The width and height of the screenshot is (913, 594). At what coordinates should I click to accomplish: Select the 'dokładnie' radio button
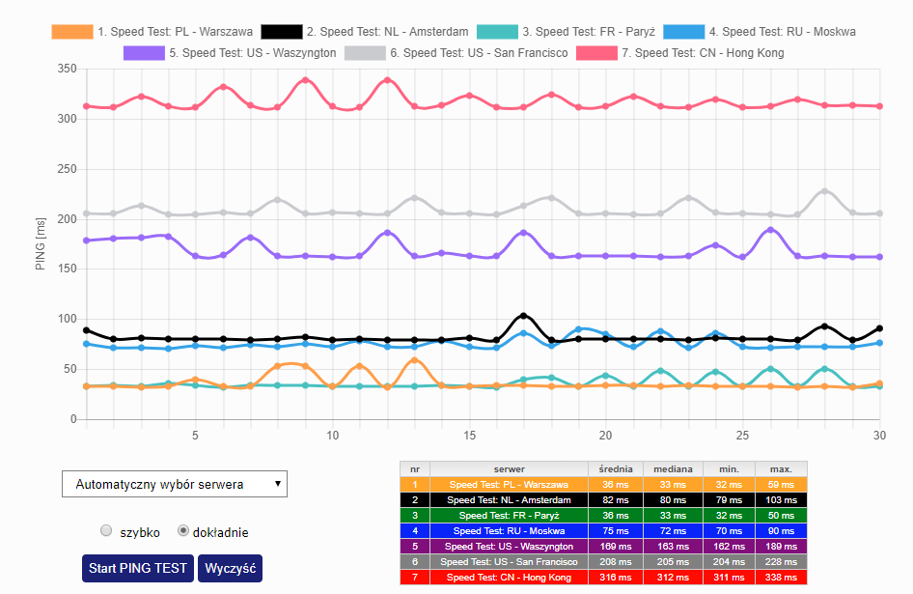(184, 531)
